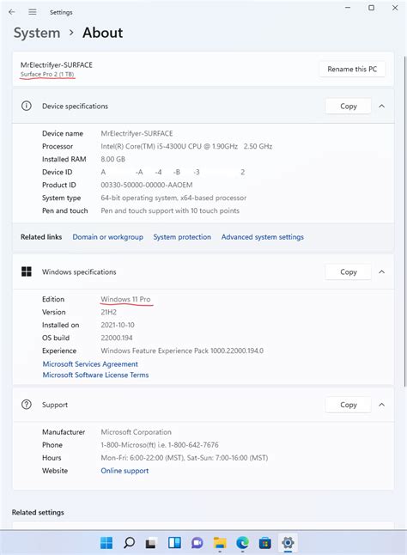The width and height of the screenshot is (407, 555).
Task: Collapse the Support section
Action: click(x=381, y=404)
